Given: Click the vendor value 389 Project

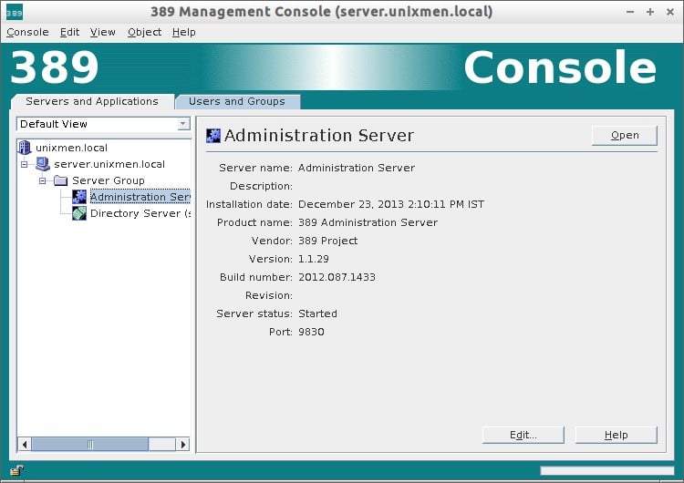Looking at the screenshot, I should [327, 241].
